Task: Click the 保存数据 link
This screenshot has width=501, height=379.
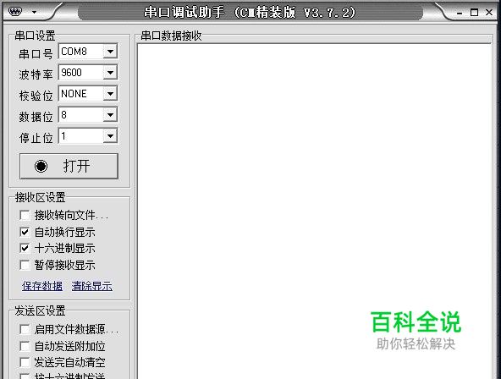Action: 42,286
